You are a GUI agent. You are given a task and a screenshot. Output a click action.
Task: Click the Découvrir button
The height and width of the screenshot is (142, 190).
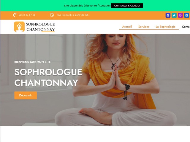pyautogui.click(x=26, y=95)
